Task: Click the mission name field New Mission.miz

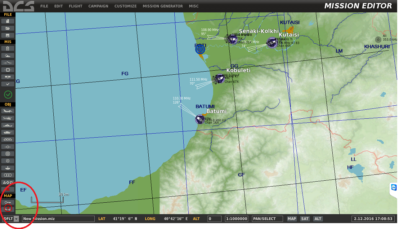Action: (58, 219)
